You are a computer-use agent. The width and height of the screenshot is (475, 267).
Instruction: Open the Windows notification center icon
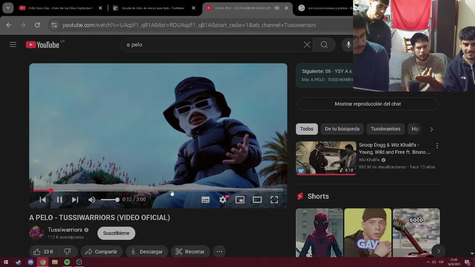coord(468,263)
